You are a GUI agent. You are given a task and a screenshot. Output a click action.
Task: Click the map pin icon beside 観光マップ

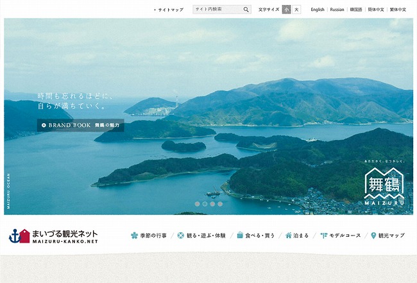pyautogui.click(x=373, y=236)
